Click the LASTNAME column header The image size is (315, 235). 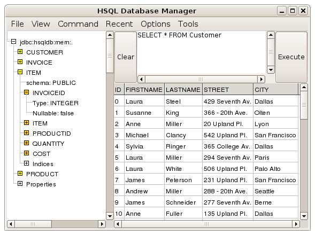[183, 90]
